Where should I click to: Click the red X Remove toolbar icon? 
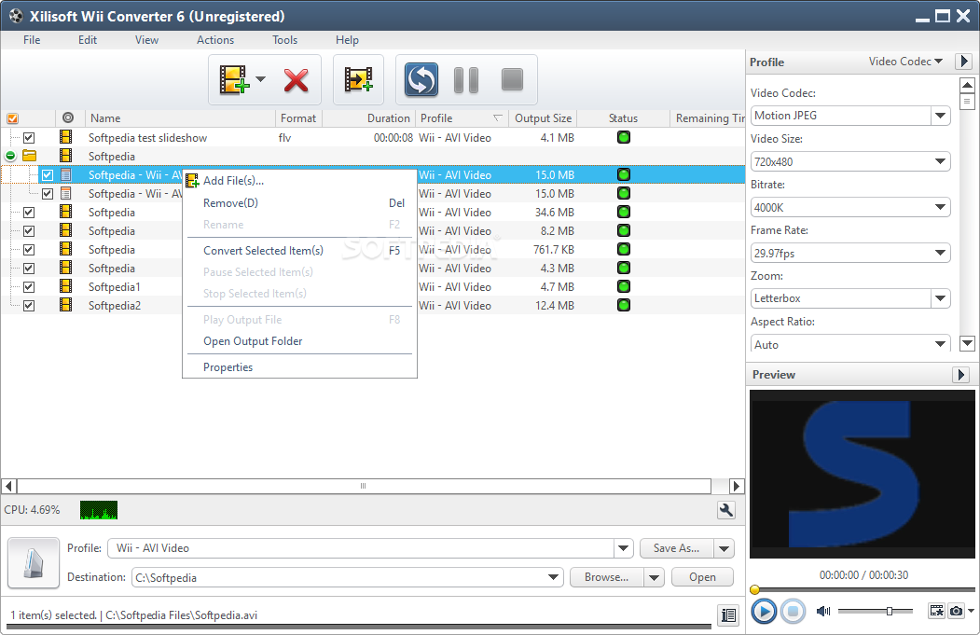297,80
